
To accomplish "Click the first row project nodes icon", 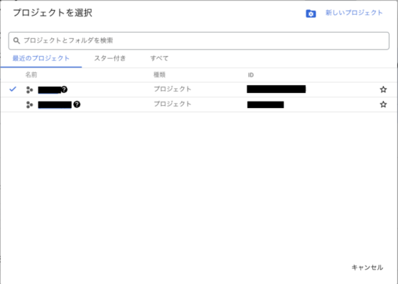I will tap(29, 89).
